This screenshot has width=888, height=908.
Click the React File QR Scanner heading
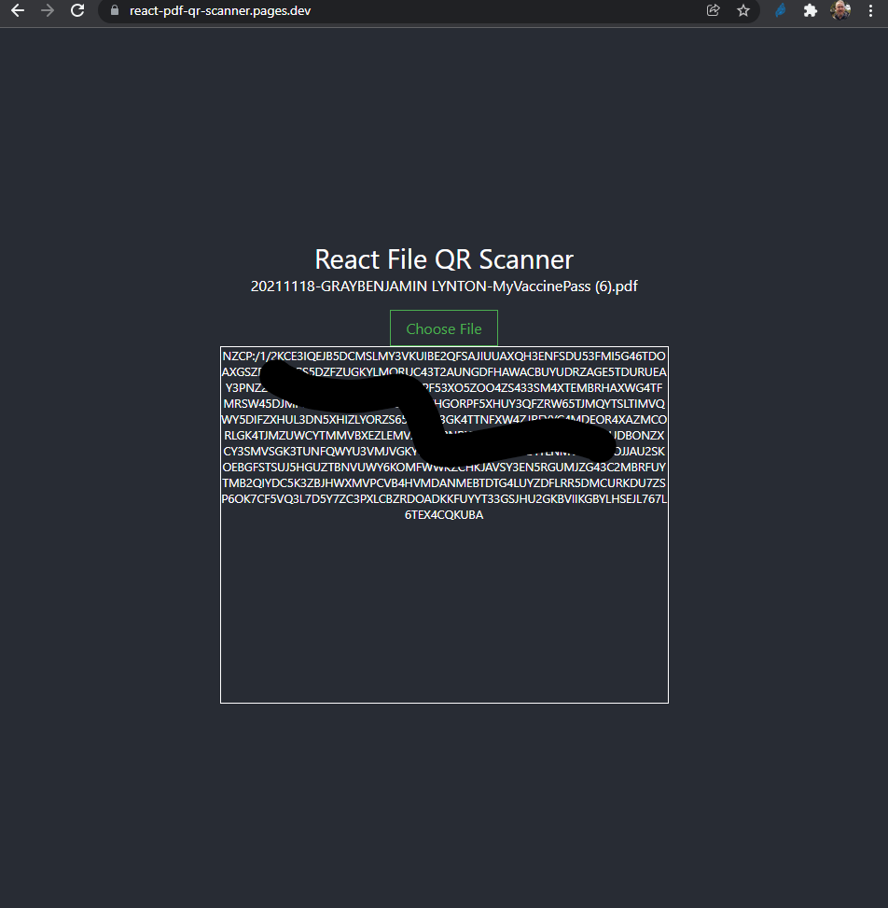tap(444, 258)
